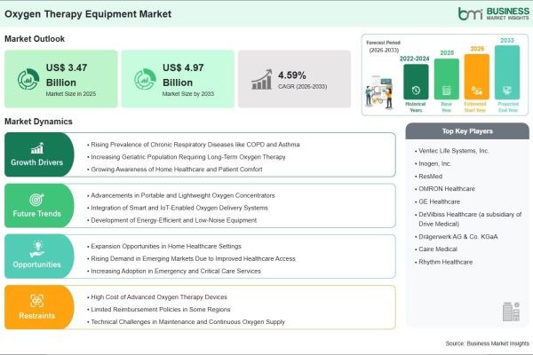Select the teal 2033 Projected End Year bar

click(507, 73)
